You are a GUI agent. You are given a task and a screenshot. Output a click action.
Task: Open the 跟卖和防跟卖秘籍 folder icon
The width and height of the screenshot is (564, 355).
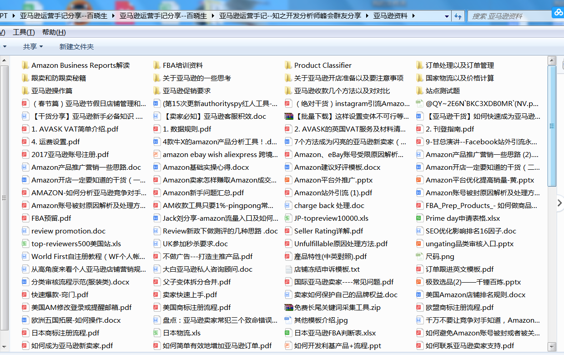pyautogui.click(x=25, y=78)
